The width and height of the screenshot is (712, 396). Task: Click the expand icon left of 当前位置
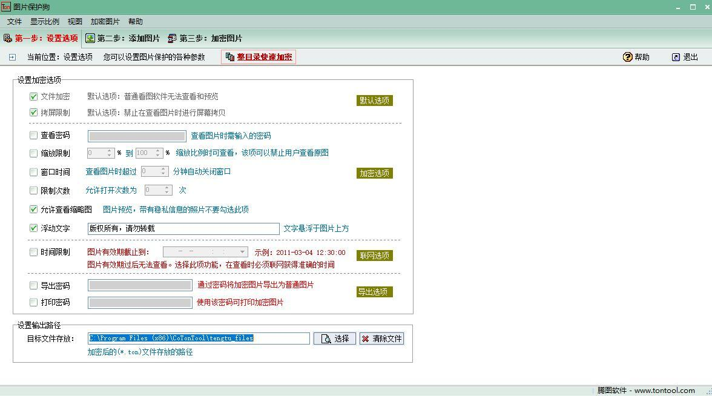click(x=12, y=56)
